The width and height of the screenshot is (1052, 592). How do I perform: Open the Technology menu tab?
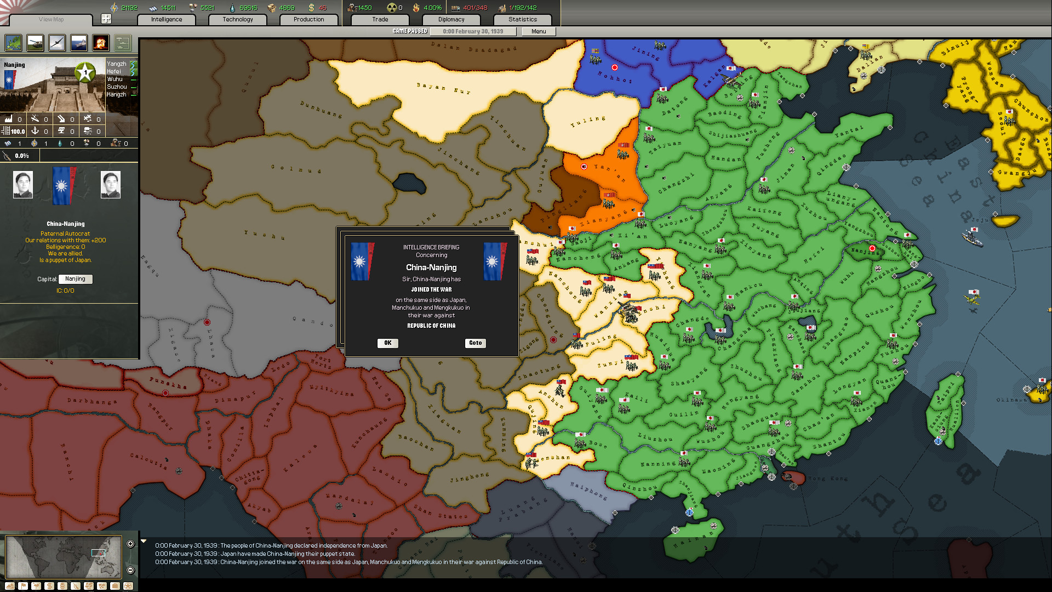pos(237,19)
